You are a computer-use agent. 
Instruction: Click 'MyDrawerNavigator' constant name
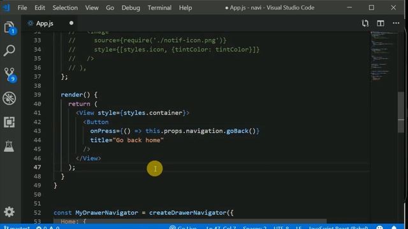click(x=106, y=212)
